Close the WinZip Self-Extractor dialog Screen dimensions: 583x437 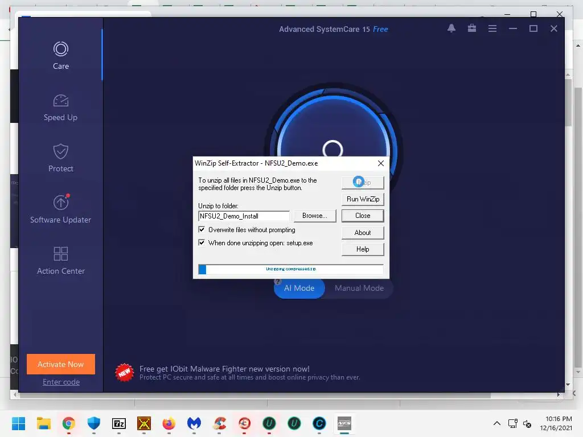tap(381, 163)
